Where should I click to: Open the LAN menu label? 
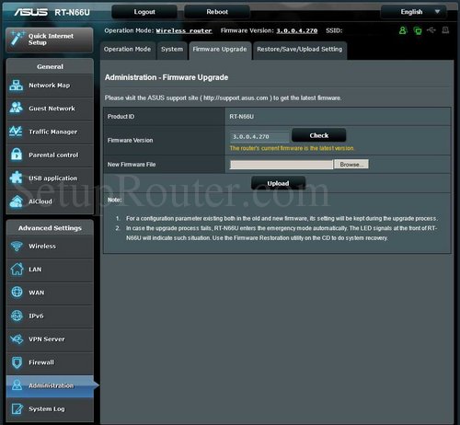[x=35, y=270]
